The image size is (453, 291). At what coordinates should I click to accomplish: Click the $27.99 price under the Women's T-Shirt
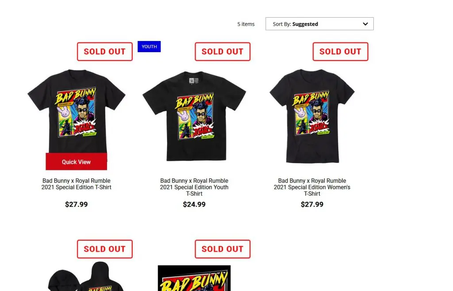[x=312, y=204]
